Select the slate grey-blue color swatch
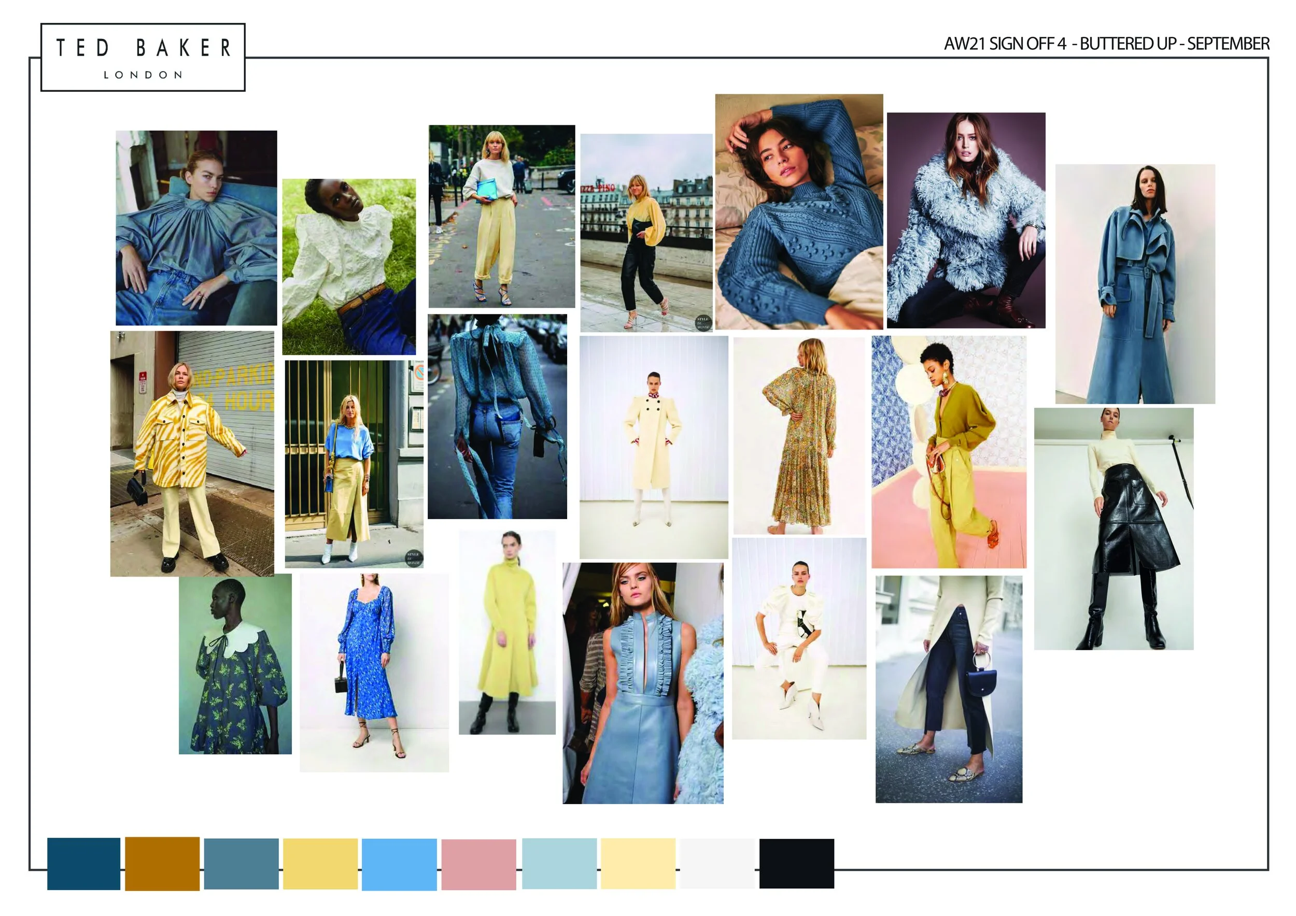Screen dimensions: 1296x916 tap(241, 864)
